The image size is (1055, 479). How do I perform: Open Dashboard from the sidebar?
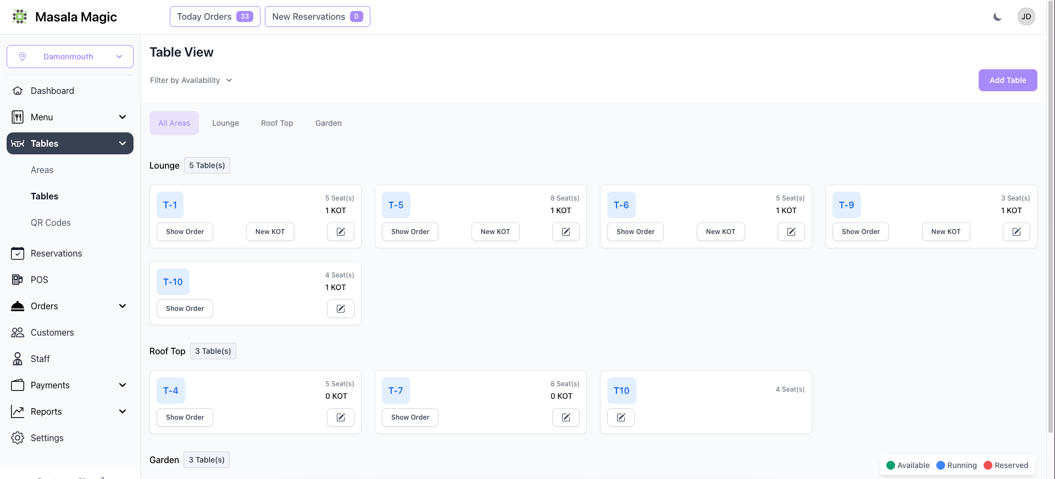70,91
